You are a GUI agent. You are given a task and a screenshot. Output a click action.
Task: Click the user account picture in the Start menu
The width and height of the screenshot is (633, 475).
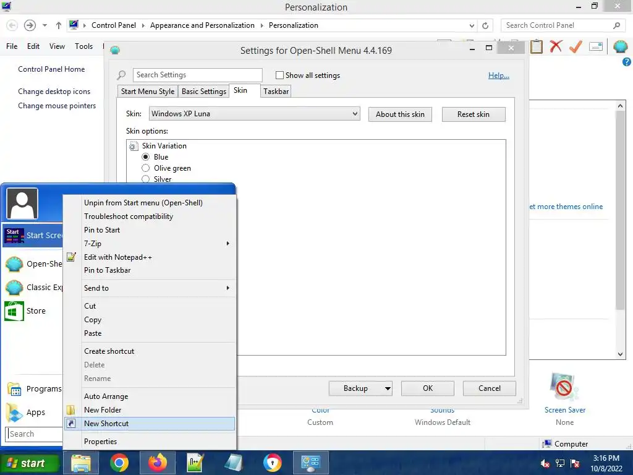tap(23, 203)
